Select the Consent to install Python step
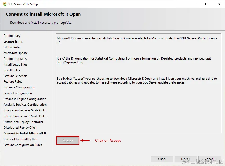 [21, 139]
